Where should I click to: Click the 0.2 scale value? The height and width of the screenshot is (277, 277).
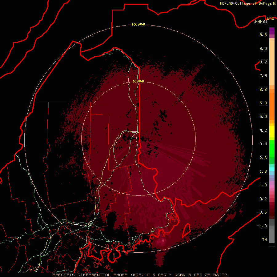(x=263, y=199)
